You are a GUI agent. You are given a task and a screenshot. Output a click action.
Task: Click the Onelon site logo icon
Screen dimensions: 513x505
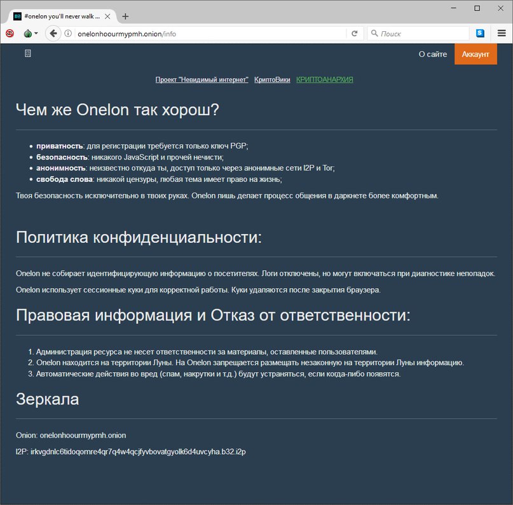27,54
